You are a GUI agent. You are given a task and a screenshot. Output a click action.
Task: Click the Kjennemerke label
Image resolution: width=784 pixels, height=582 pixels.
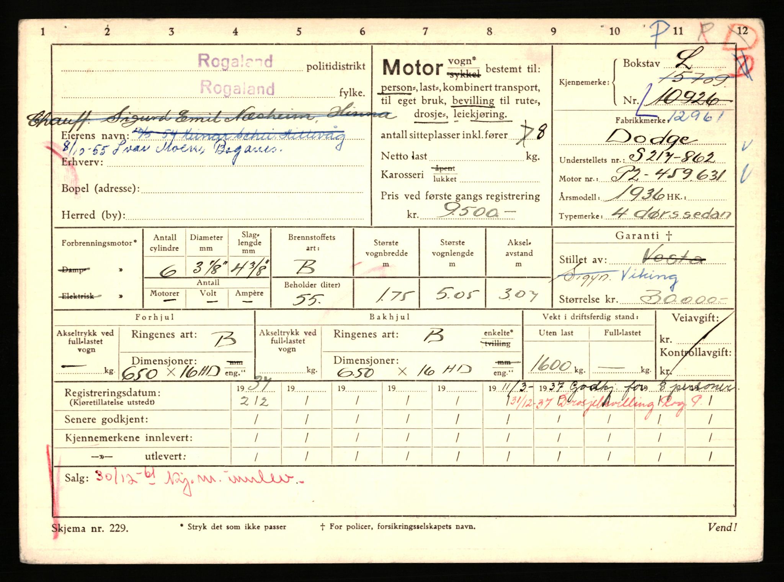pos(584,82)
